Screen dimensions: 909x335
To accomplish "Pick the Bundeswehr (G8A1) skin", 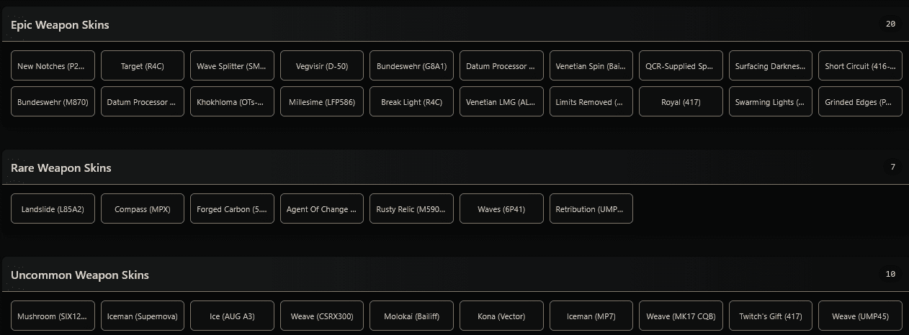I will pyautogui.click(x=411, y=65).
